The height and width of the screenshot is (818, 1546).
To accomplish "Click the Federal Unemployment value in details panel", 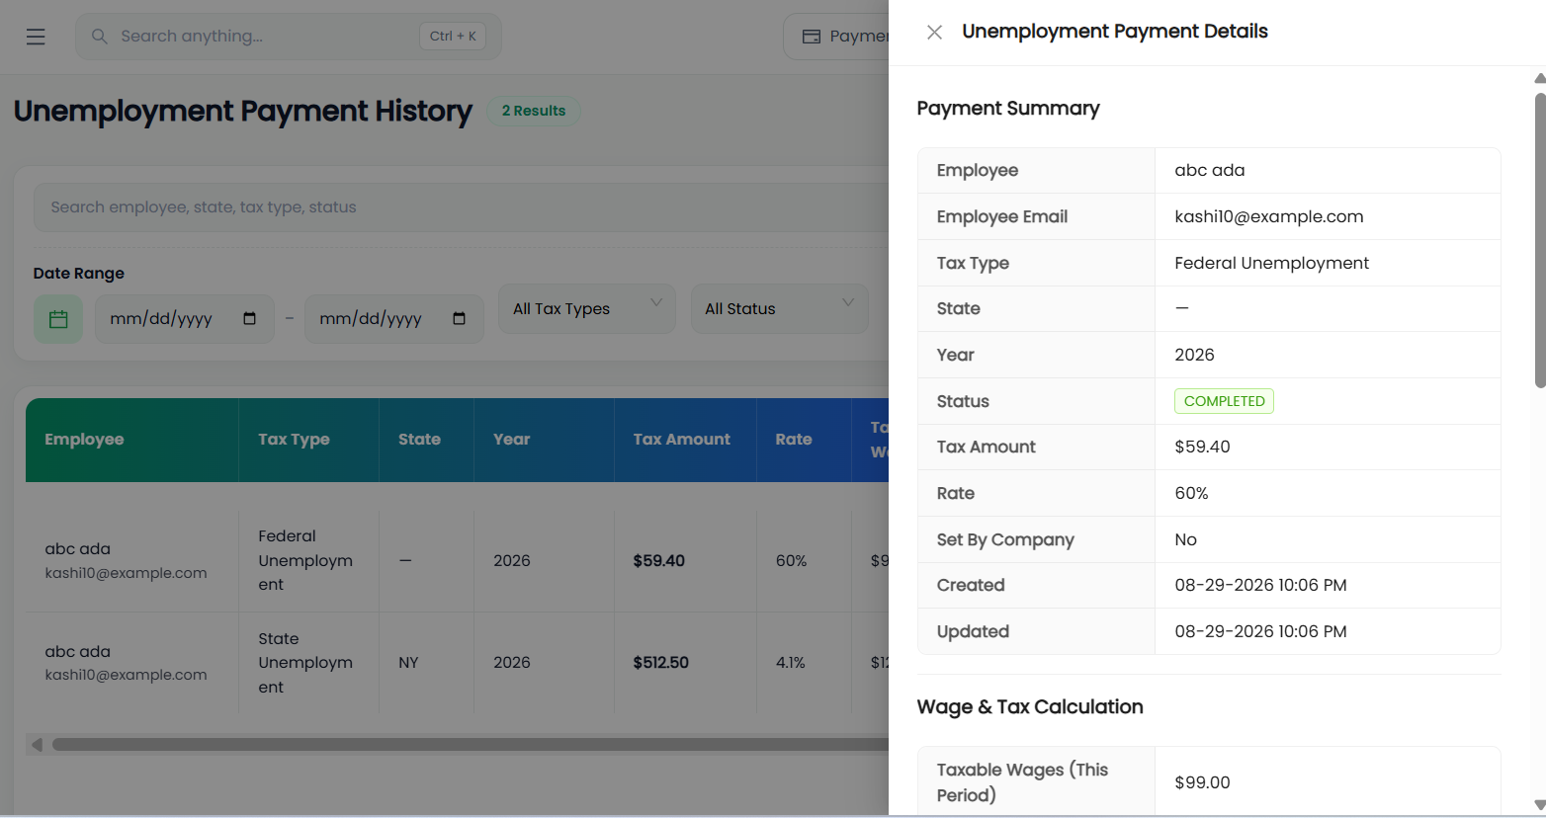I will (1271, 263).
